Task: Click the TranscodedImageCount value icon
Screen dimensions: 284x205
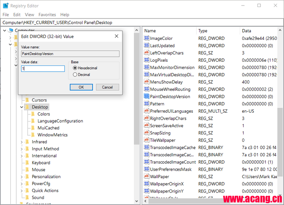Action: coord(146,162)
